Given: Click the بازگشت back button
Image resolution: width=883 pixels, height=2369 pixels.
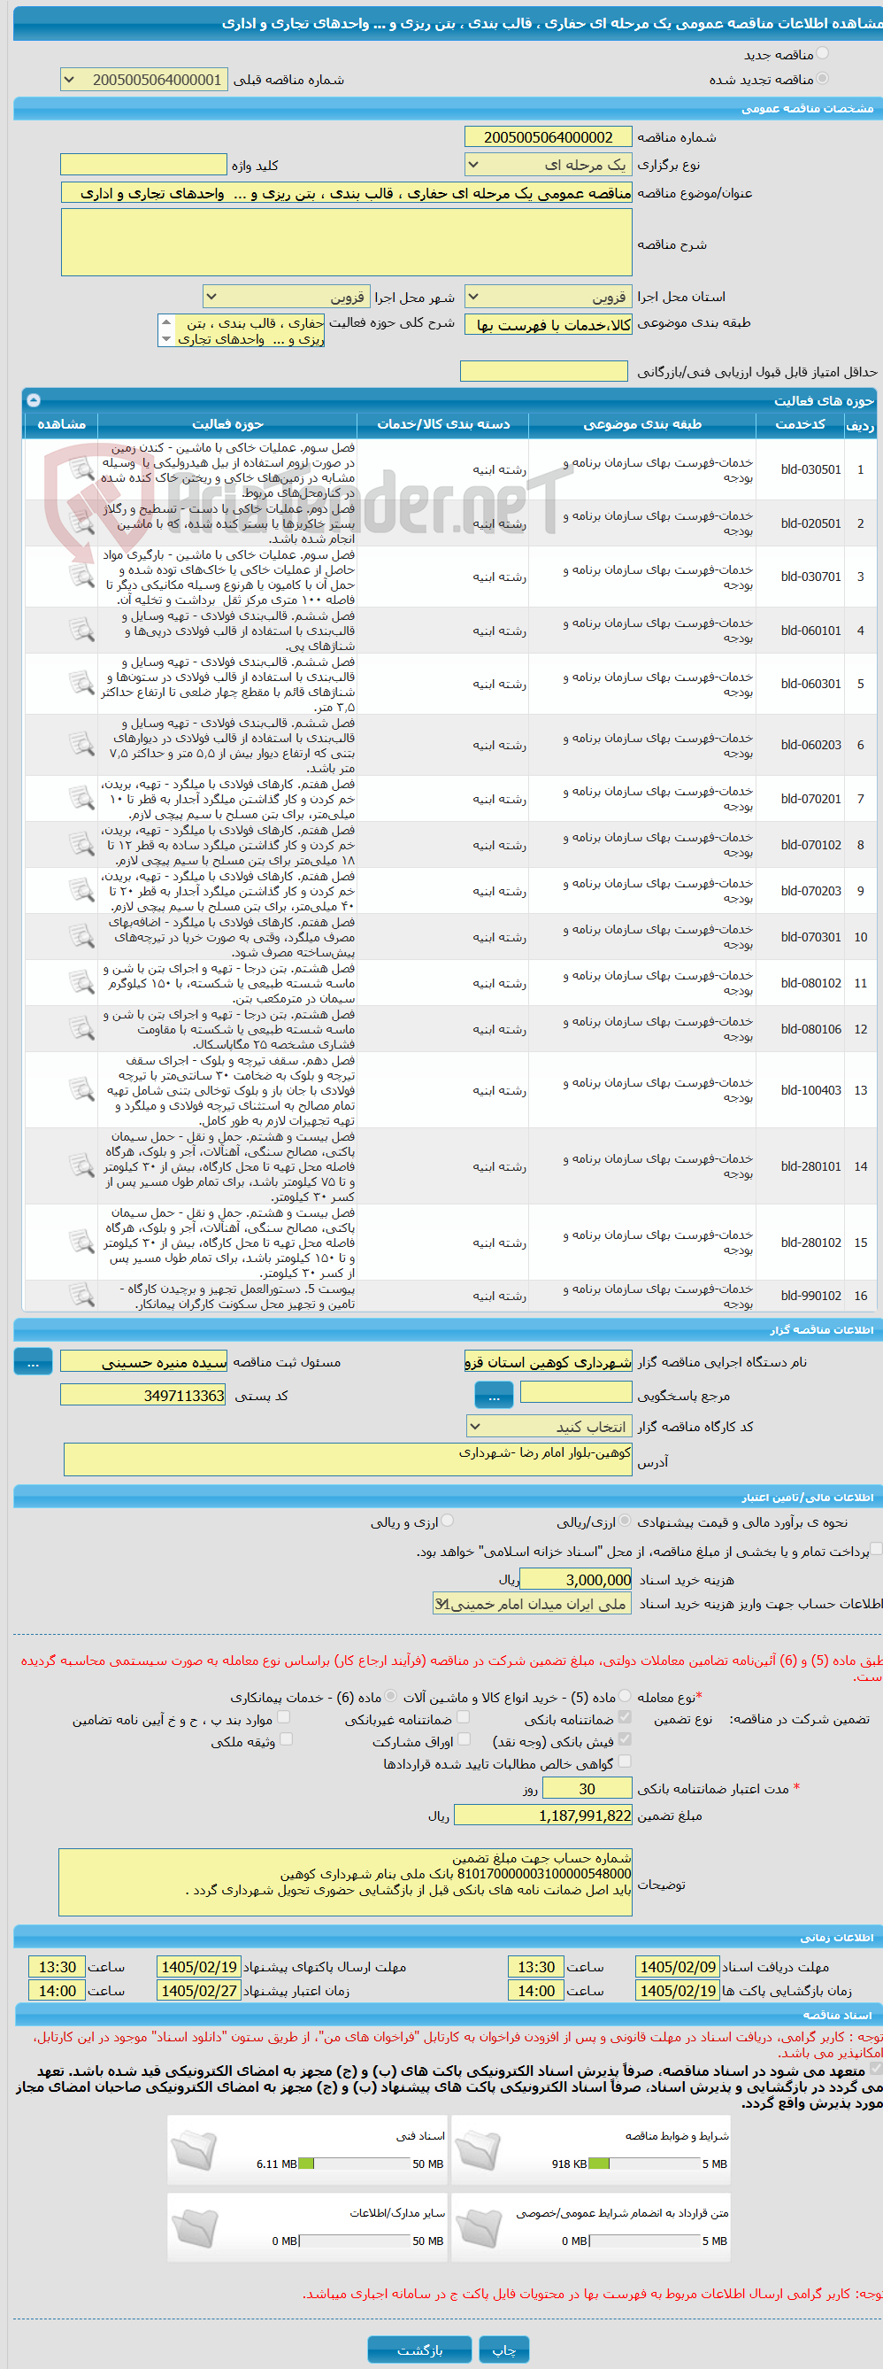Looking at the screenshot, I should [419, 2350].
